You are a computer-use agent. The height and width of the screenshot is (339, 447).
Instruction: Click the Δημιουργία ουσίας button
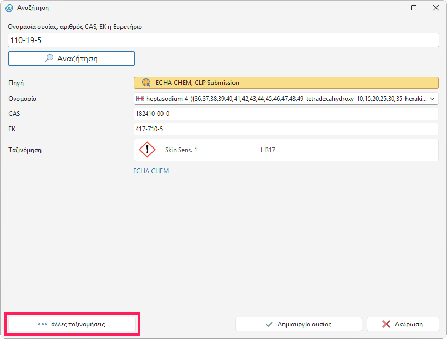[299, 324]
